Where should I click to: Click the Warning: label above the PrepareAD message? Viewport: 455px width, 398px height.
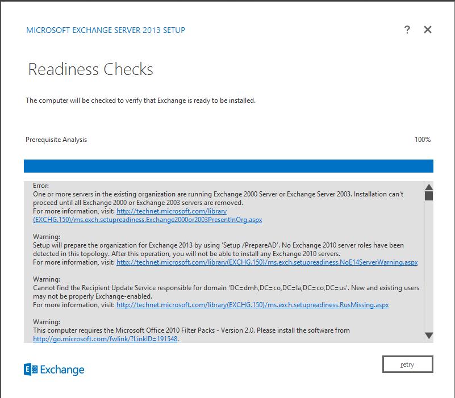pos(47,237)
